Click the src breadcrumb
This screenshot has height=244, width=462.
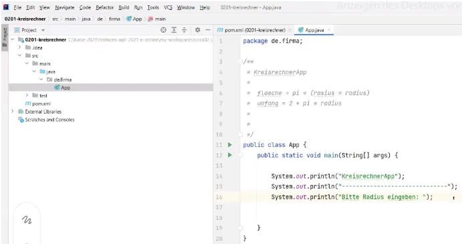[55, 19]
